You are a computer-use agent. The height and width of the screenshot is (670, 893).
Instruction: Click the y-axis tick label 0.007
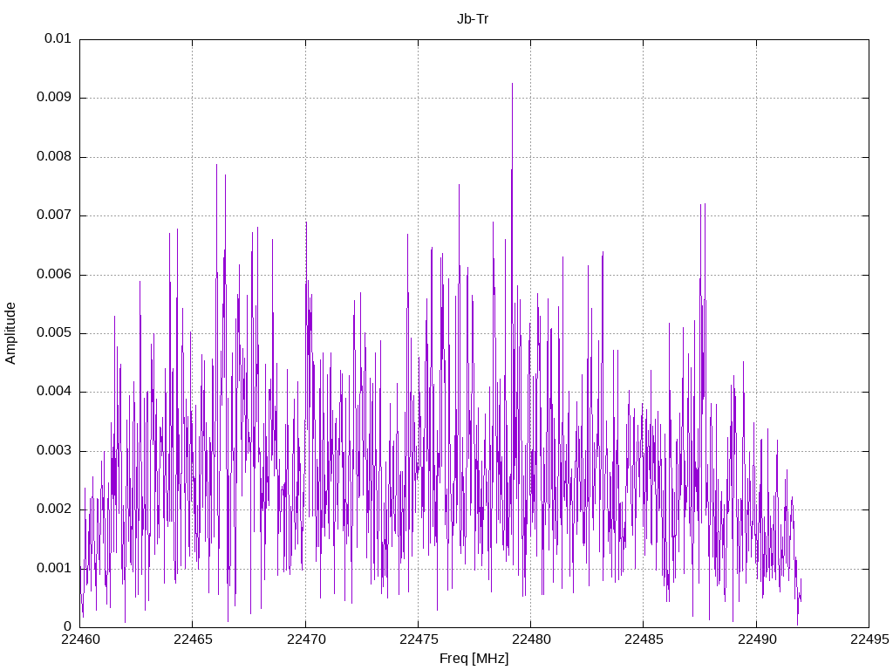[54, 215]
